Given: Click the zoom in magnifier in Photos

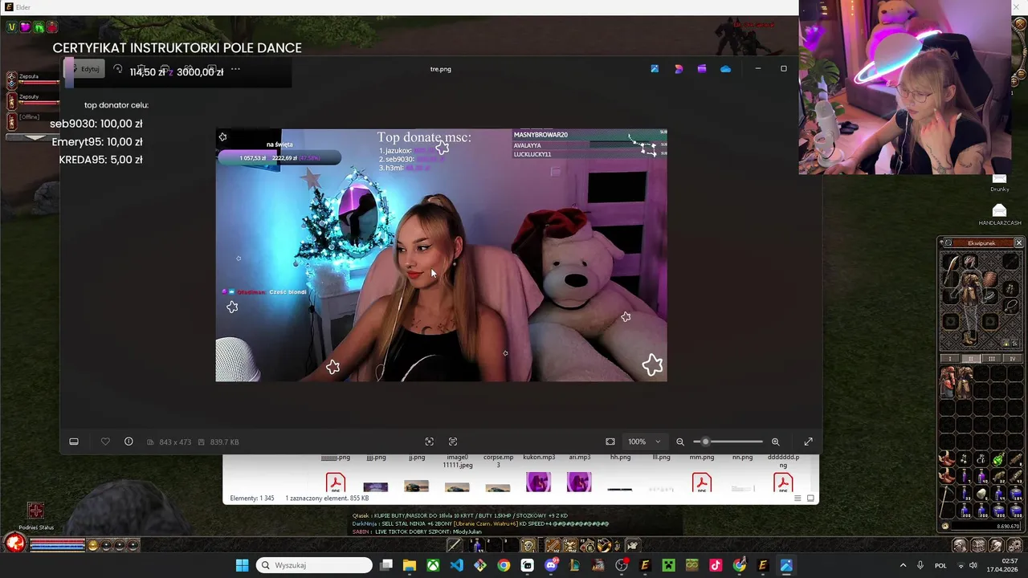Looking at the screenshot, I should (x=775, y=442).
